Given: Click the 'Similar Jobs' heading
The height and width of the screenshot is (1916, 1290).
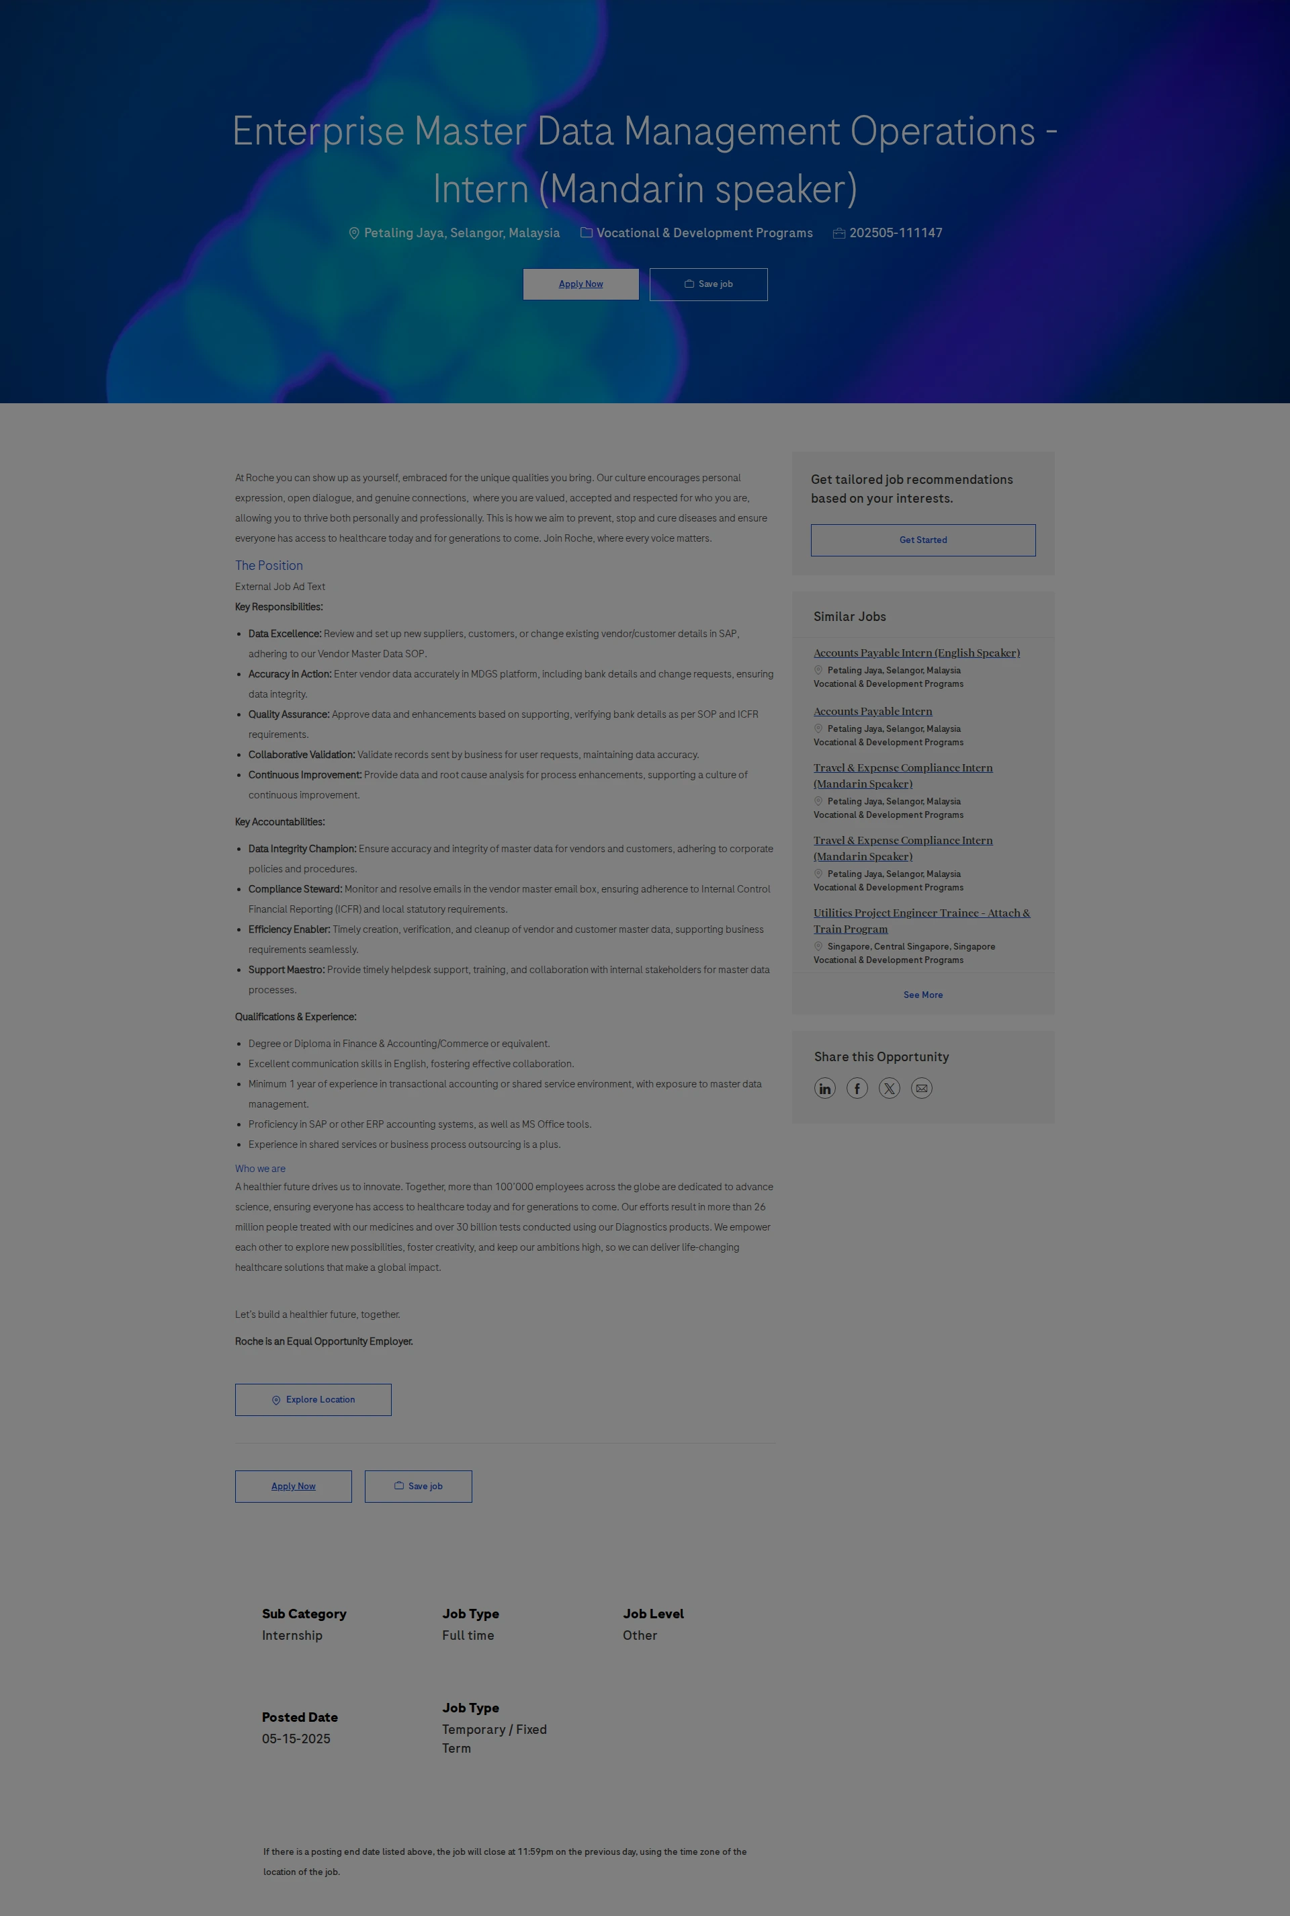Looking at the screenshot, I should [850, 616].
